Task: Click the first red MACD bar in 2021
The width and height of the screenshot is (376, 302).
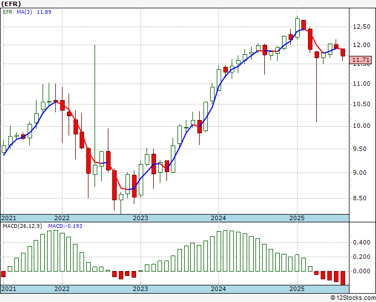Action: click(x=4, y=274)
